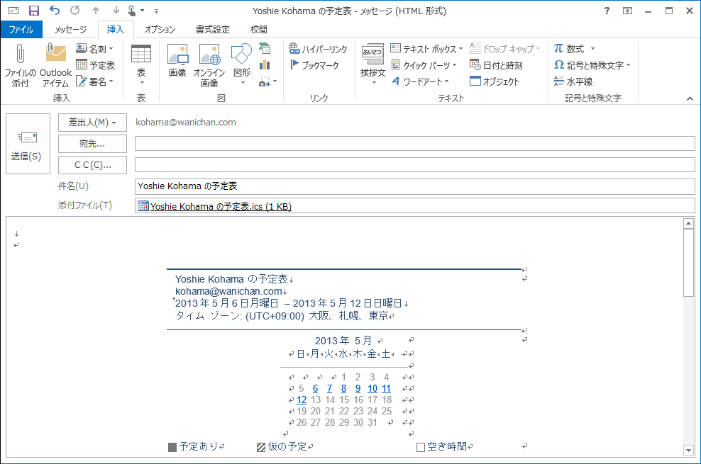Insert a ブックマーク

pyautogui.click(x=315, y=65)
